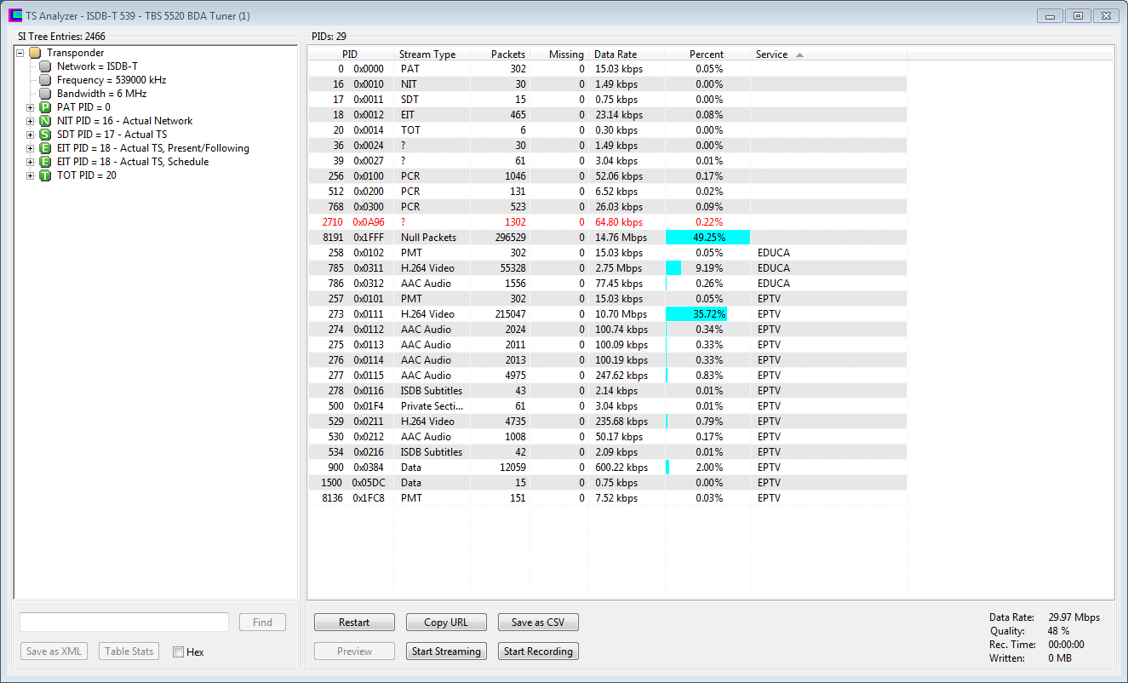1128x683 pixels.
Task: Sort by the Missing column header
Action: pyautogui.click(x=559, y=54)
